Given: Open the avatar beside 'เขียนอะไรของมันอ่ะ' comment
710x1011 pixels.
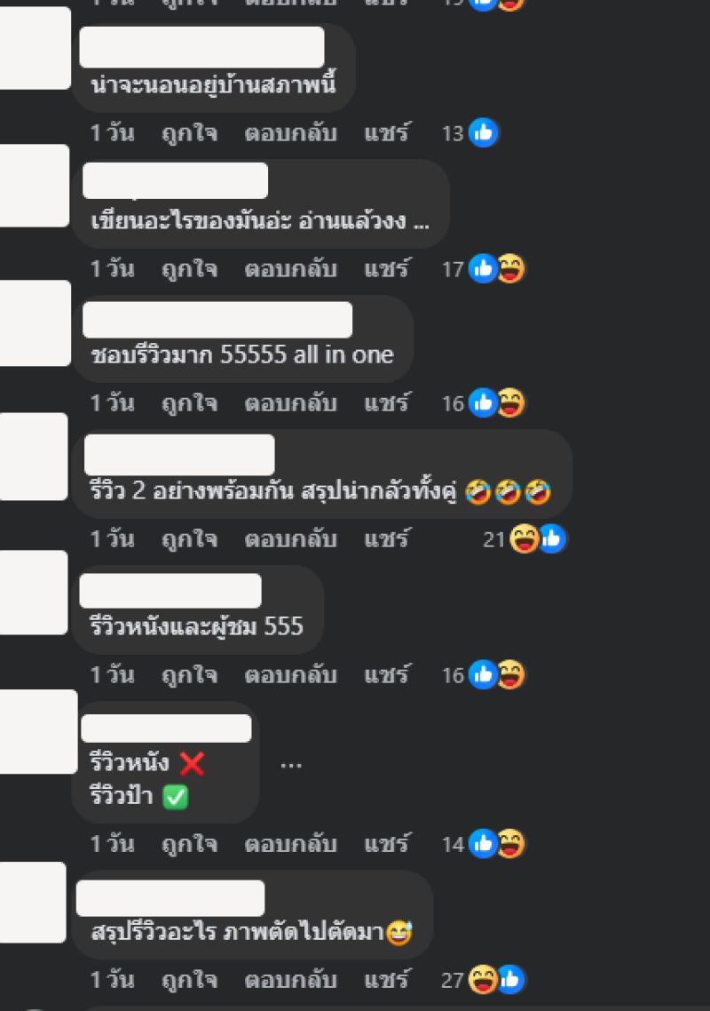Looking at the screenshot, I should pos(34,186).
